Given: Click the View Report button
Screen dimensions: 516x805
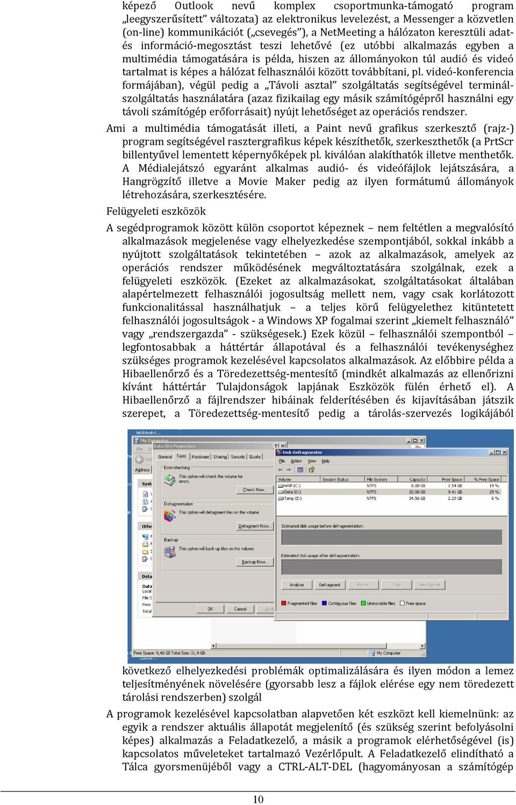Looking at the screenshot, I should pos(429,585).
